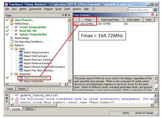The height and width of the screenshot is (118, 161).
Task: Click the Search altera.com field
Action: tap(140, 10)
